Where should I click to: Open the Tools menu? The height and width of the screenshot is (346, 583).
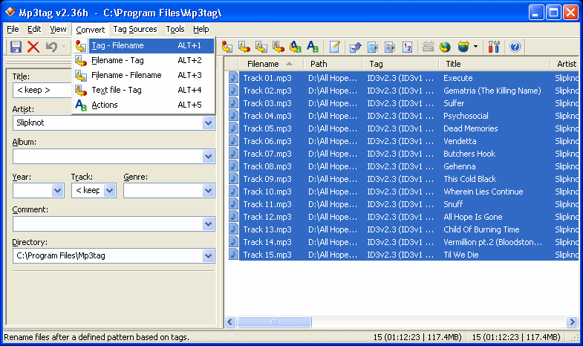[x=175, y=29]
